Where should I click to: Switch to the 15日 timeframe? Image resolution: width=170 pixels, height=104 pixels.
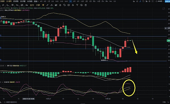point(98,1)
